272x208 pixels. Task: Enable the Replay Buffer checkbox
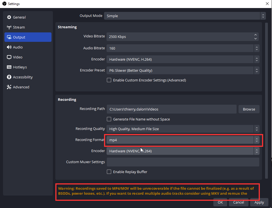point(109,172)
